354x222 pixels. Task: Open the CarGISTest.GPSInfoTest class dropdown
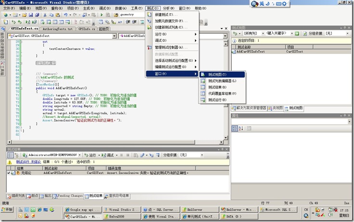coord(116,36)
